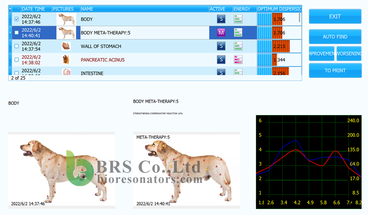The width and height of the screenshot is (368, 215).
Task: Click the WORSENING button
Action: pos(349,53)
